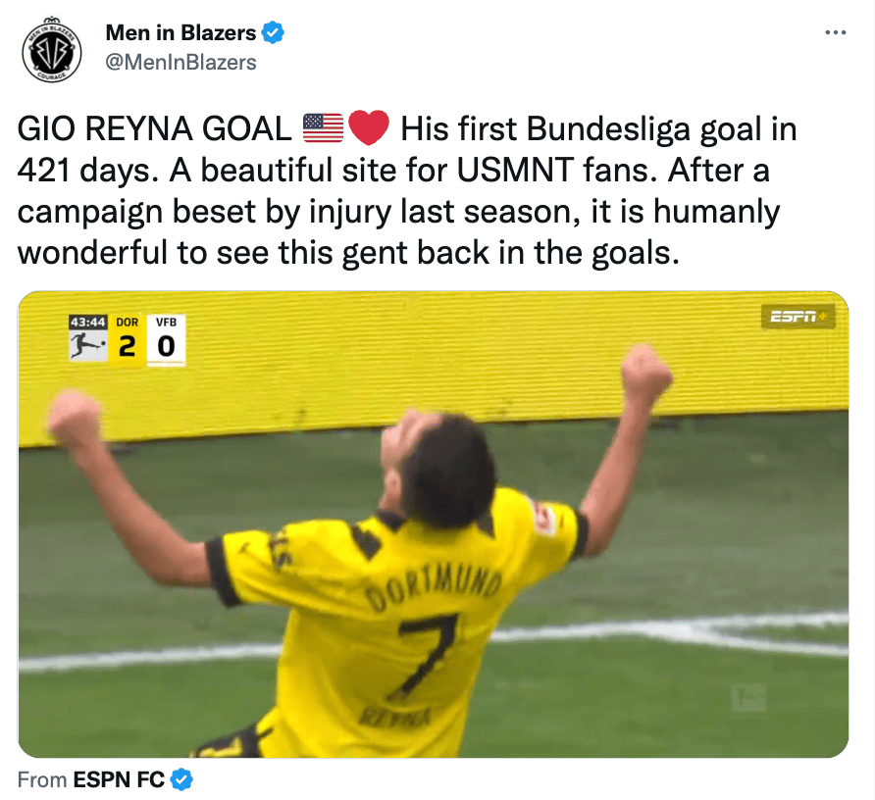Click the "From" label below the video
Screen dimensions: 875x800
point(42,779)
